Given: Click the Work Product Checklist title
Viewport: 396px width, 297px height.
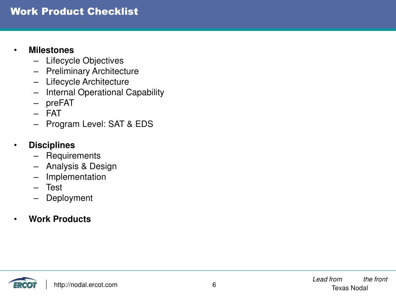Looking at the screenshot, I should 74,11.
